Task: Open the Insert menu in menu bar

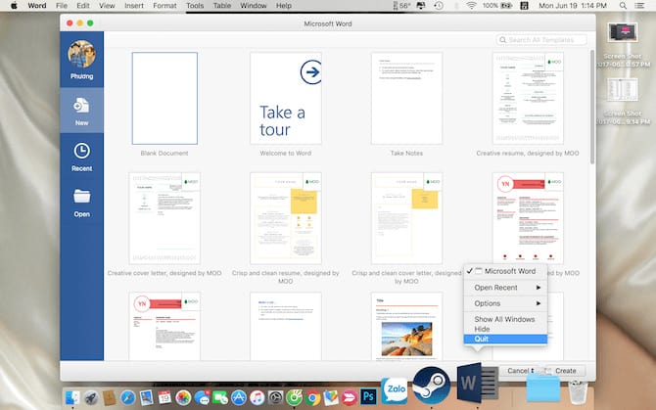Action: (x=132, y=6)
